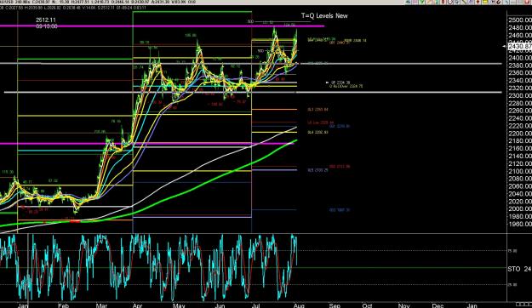Click the 'STO 24' stochastic indicator label
The height and width of the screenshot is (308, 532).
click(x=519, y=269)
